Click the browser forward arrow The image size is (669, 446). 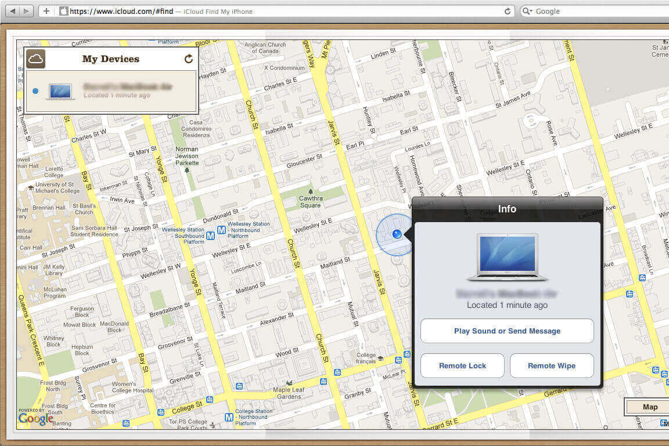(x=27, y=11)
